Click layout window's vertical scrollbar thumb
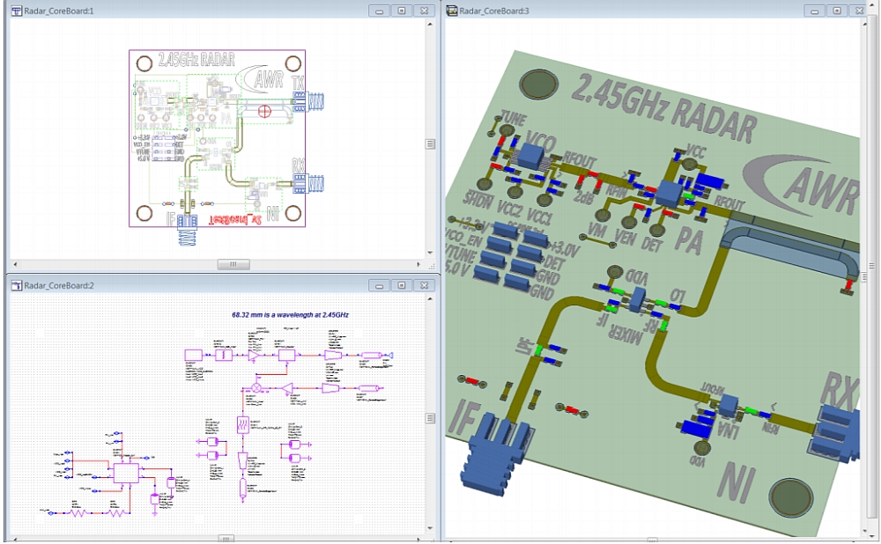The height and width of the screenshot is (544, 881). (x=432, y=144)
